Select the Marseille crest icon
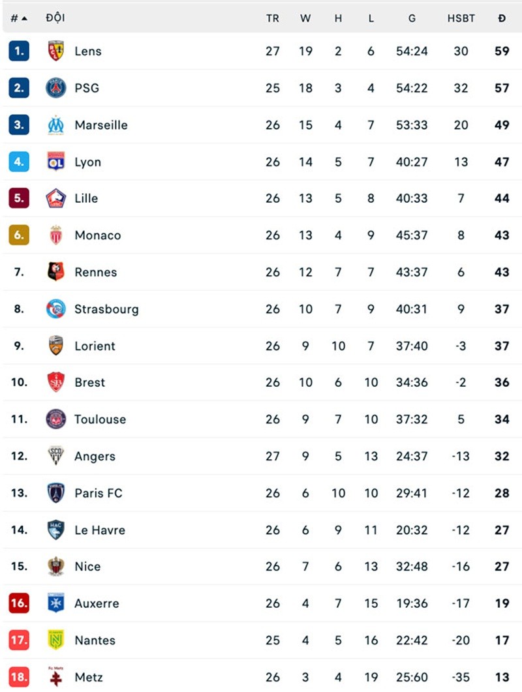522x692 pixels. click(56, 125)
